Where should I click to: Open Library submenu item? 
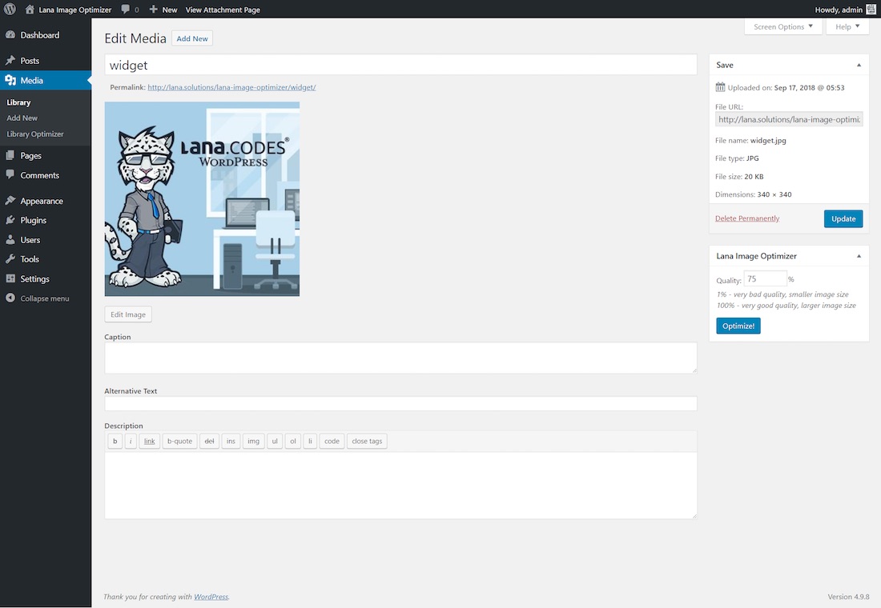pos(18,102)
